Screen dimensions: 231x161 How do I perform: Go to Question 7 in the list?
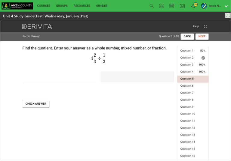tap(193, 93)
